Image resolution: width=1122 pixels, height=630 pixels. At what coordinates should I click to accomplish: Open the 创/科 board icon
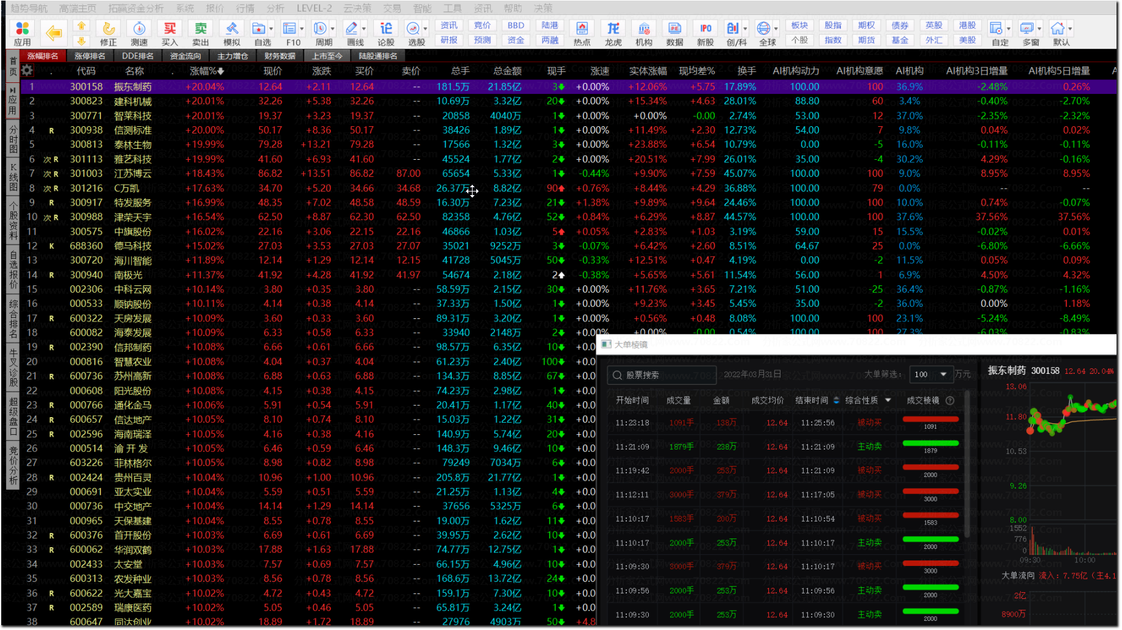(735, 33)
